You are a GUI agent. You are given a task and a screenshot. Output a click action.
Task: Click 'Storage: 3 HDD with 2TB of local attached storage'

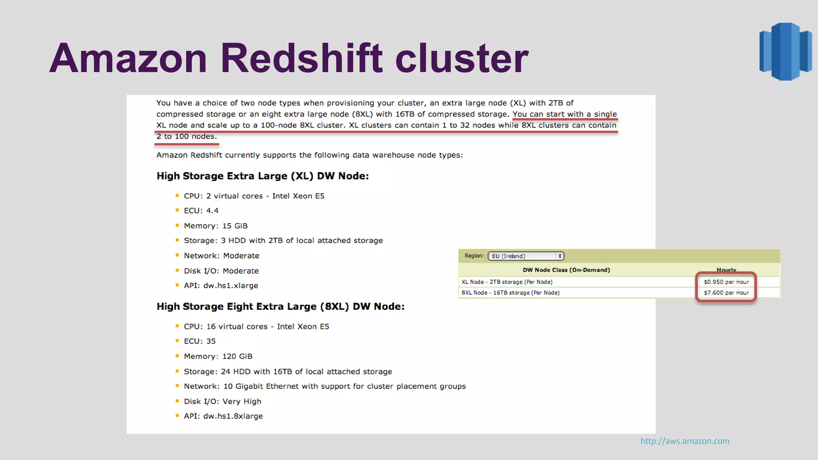(x=283, y=240)
